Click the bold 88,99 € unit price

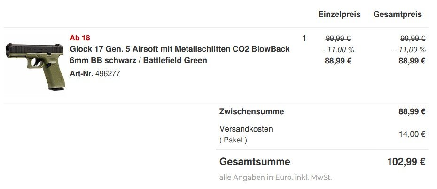(338, 60)
